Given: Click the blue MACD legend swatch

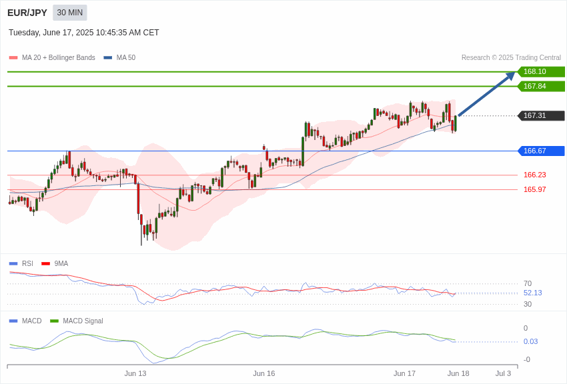Looking at the screenshot, I should [13, 321].
